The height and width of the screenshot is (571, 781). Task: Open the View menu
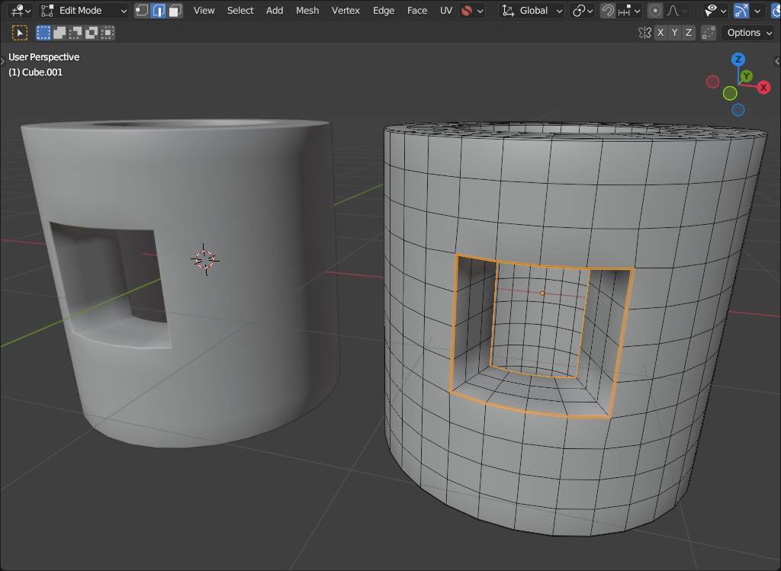(204, 11)
